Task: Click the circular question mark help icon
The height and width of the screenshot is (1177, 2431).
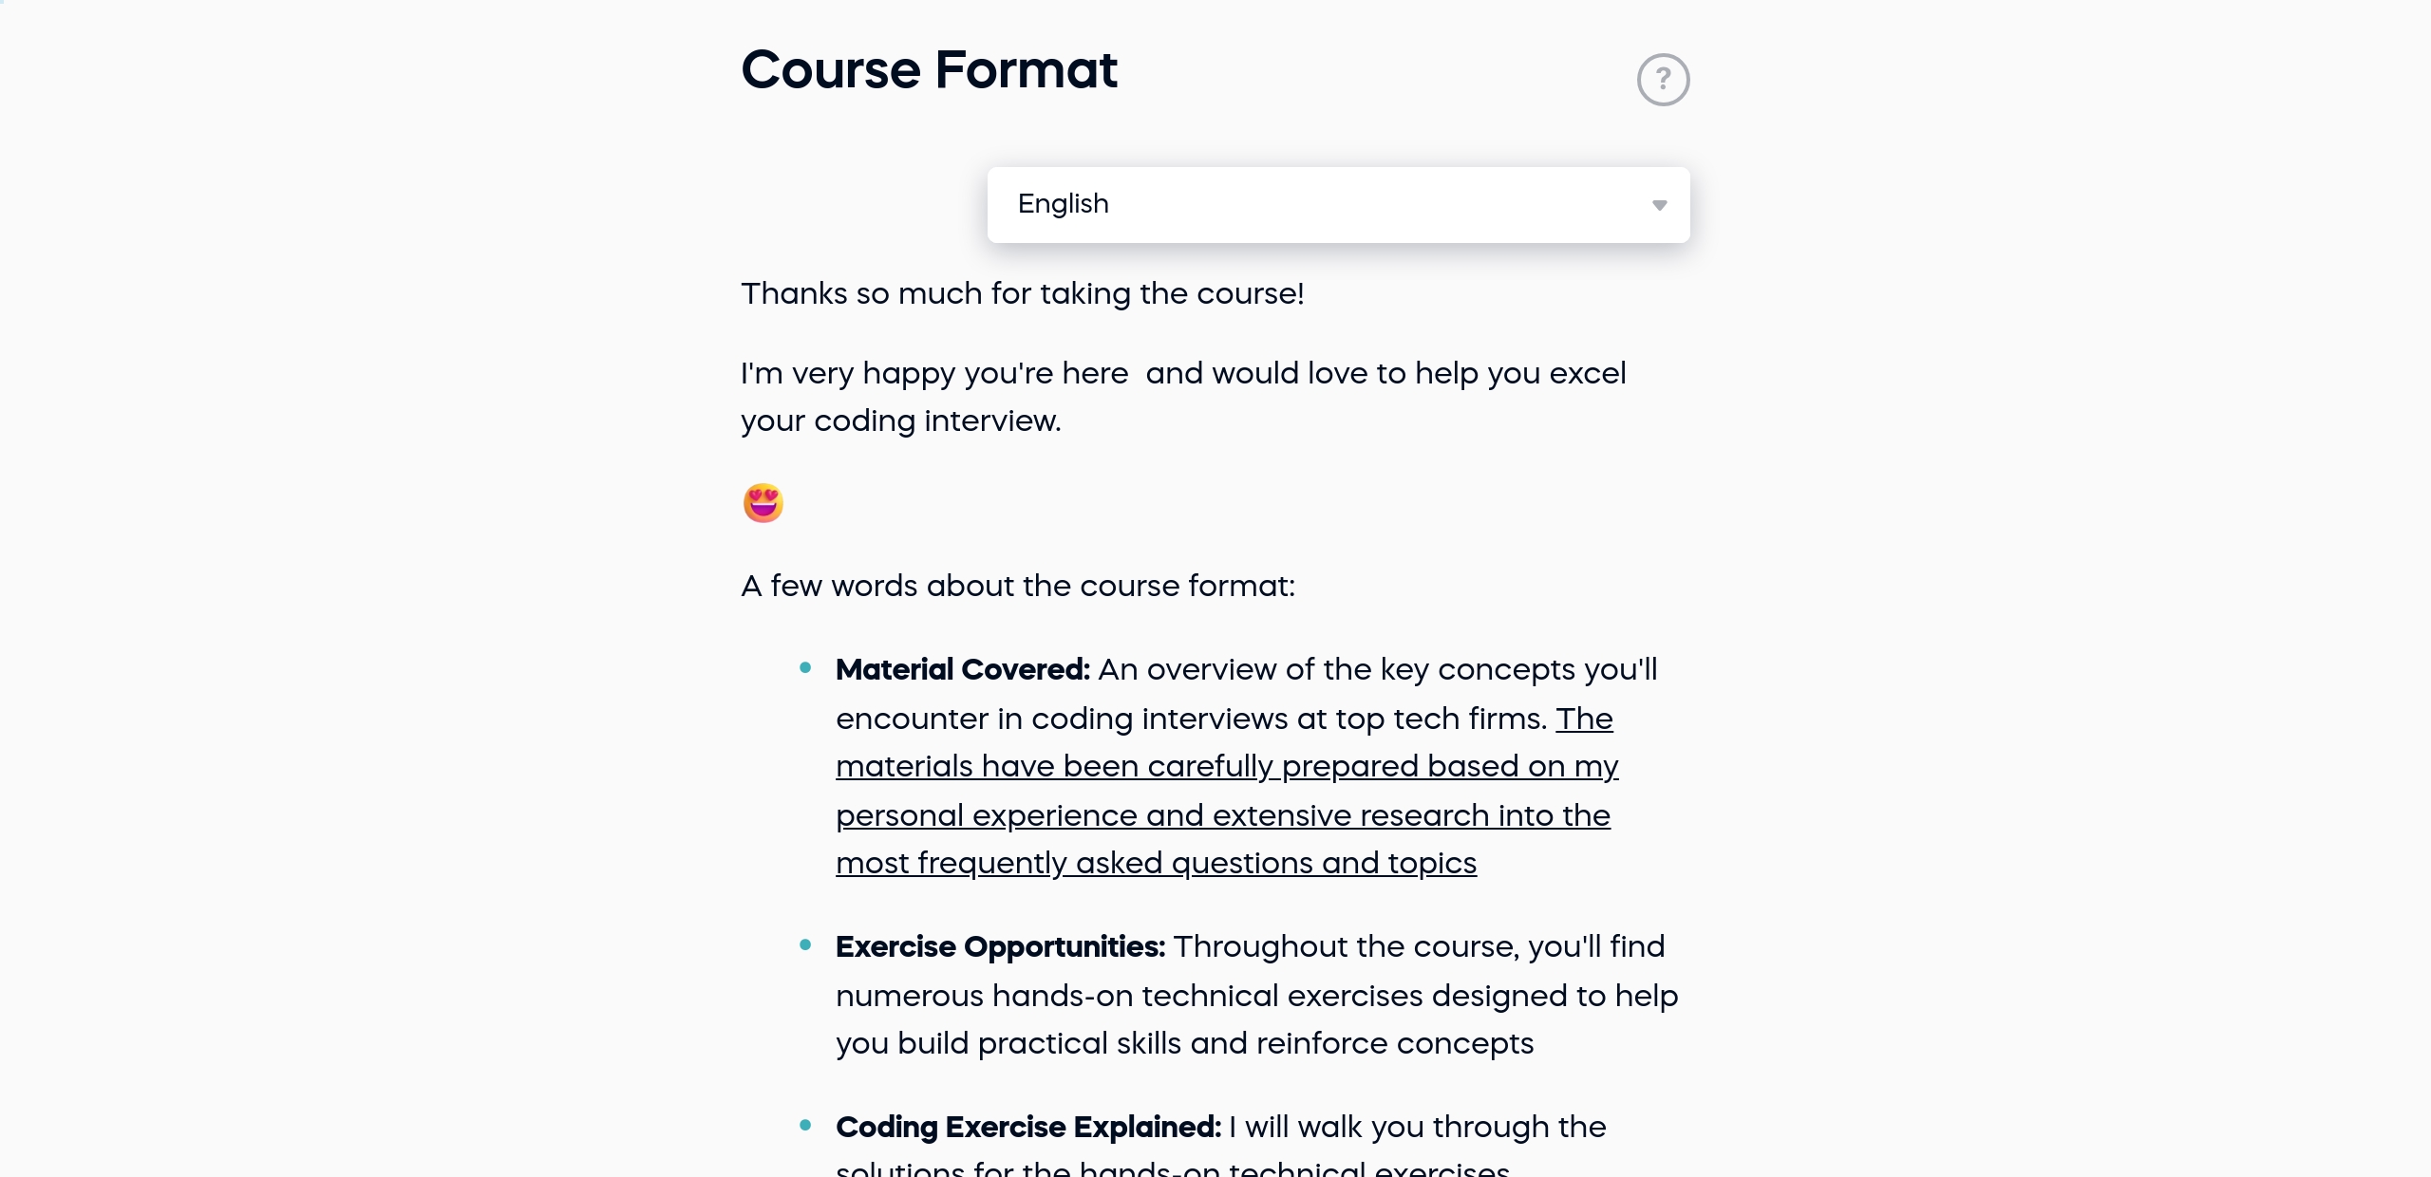Action: click(x=1663, y=79)
